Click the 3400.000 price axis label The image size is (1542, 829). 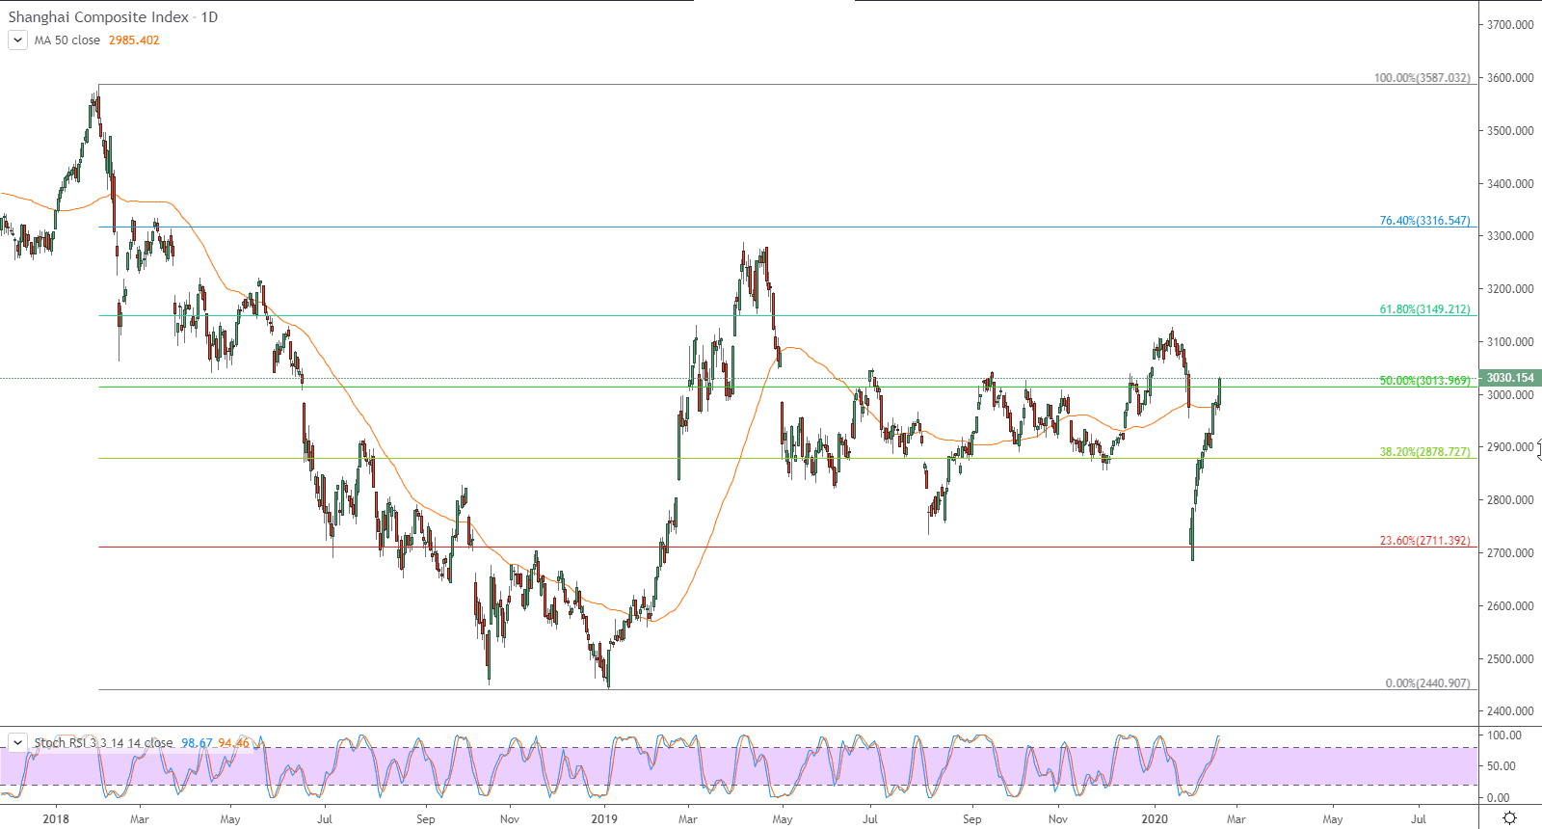click(x=1510, y=184)
